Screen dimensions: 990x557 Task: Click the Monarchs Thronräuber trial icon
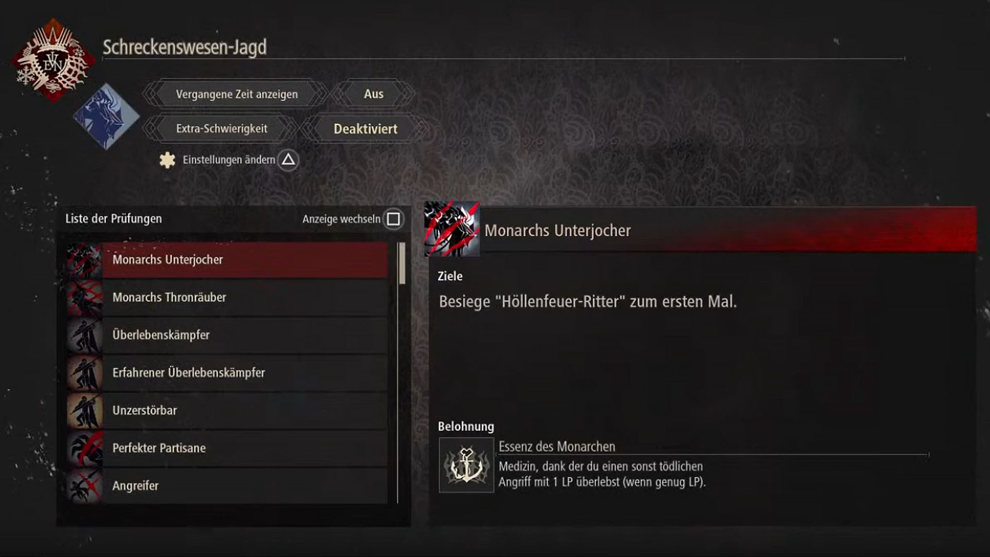pos(85,298)
